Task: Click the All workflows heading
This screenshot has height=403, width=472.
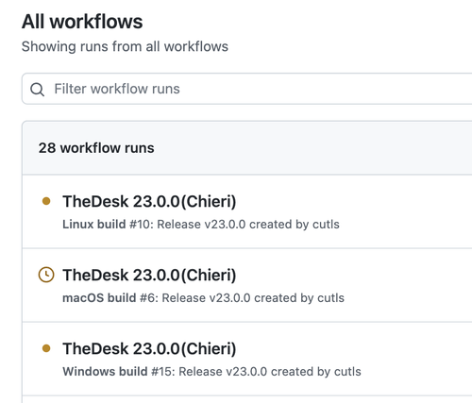Action: pos(82,22)
